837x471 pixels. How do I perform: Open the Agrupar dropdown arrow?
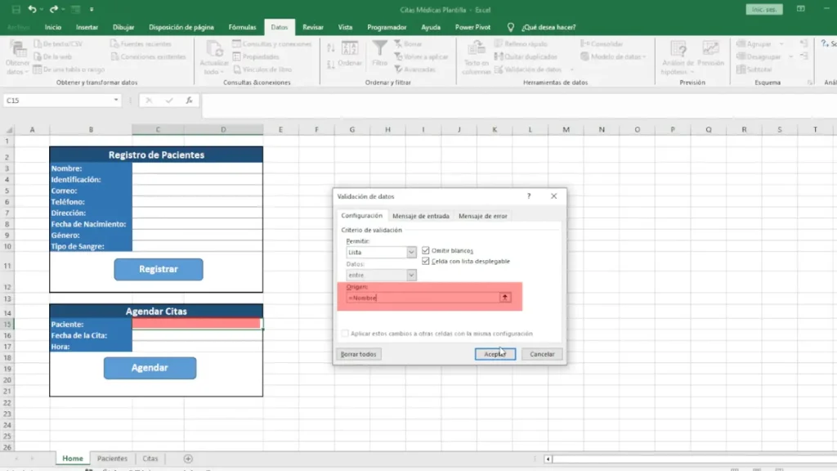tap(781, 44)
